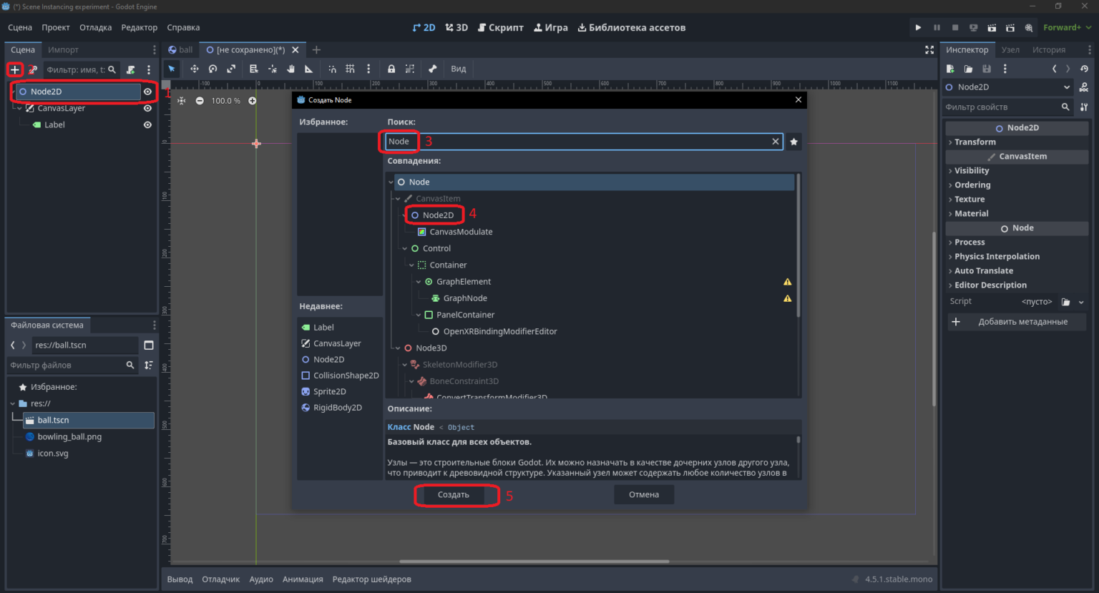Open the Forward+ renderer dropdown
Image resolution: width=1099 pixels, height=593 pixels.
1067,27
